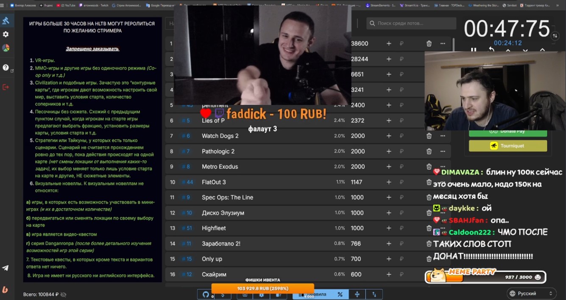Screen dimensions: 566x300
Task: Click the plus icon in the Highfleet row
Action: point(389,228)
